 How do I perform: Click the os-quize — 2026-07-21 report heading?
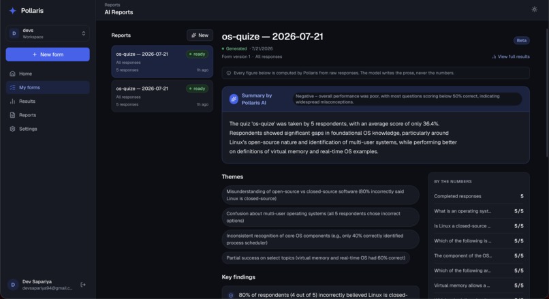pyautogui.click(x=272, y=36)
